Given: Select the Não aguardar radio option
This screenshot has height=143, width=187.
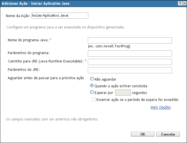Looking at the screenshot, I should 92,79.
